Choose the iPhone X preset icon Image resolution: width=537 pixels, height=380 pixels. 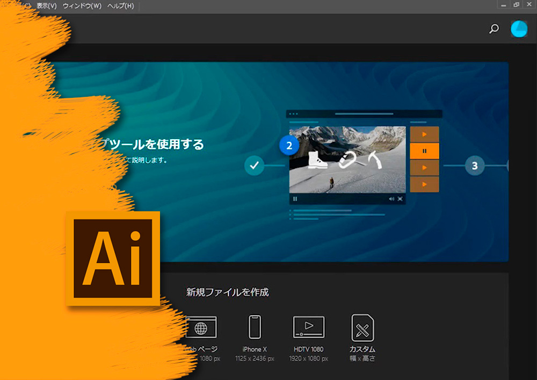click(x=255, y=327)
